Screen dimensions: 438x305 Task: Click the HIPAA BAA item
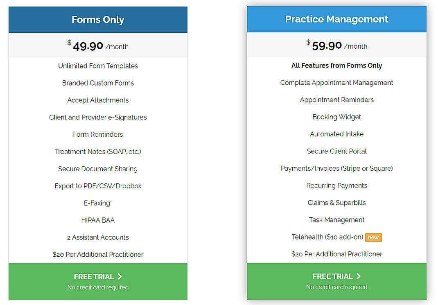(98, 220)
